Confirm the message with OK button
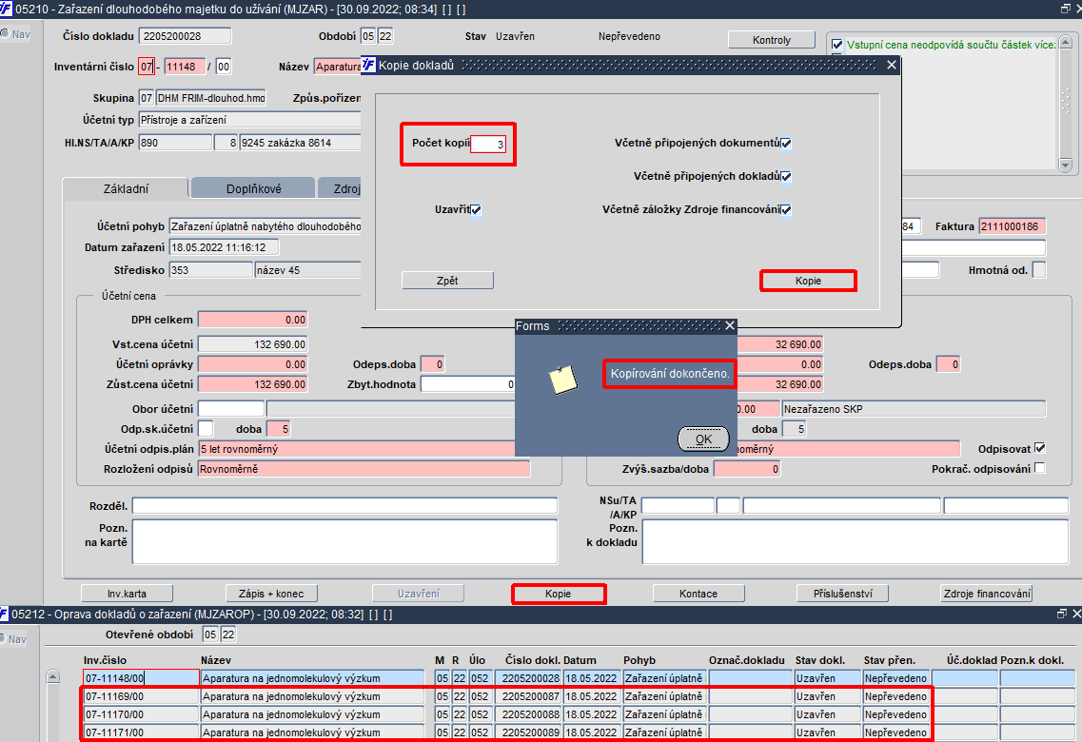Screen dimensions: 1082x742 click(703, 439)
